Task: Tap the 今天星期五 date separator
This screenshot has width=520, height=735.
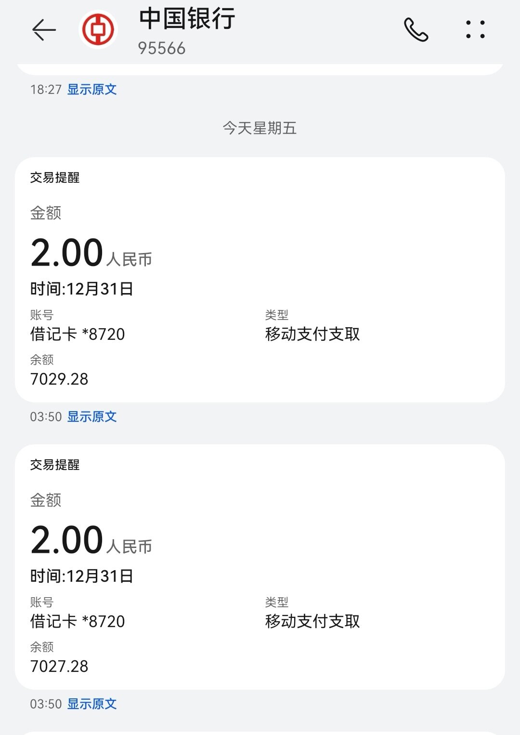Action: pyautogui.click(x=260, y=128)
